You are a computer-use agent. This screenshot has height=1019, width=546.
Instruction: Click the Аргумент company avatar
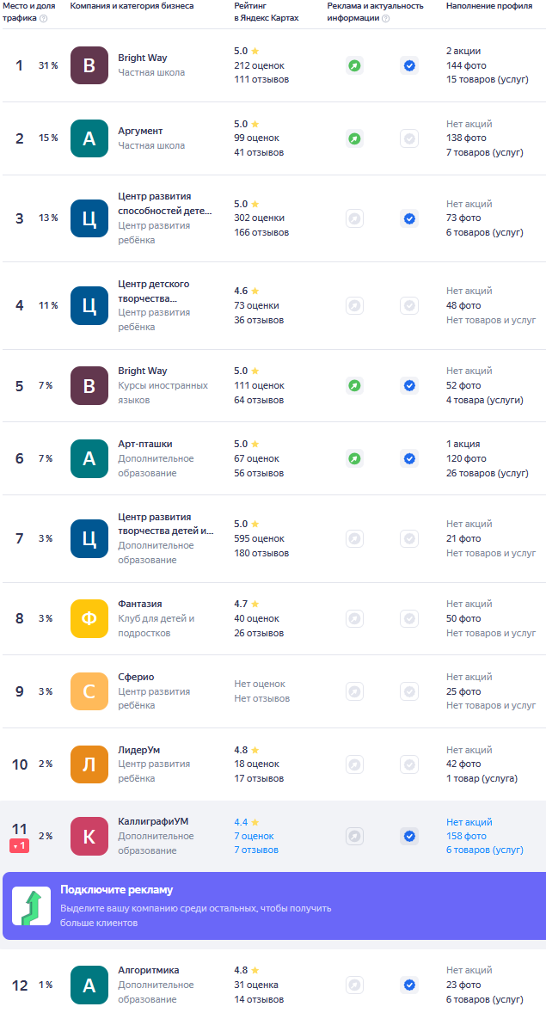coord(89,138)
